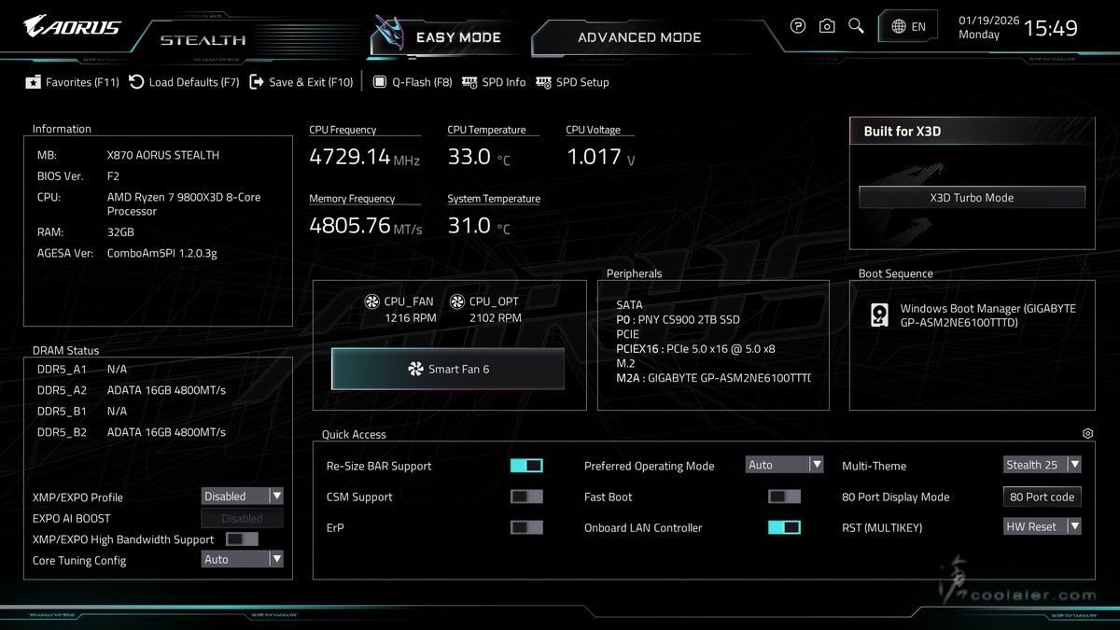This screenshot has height=630, width=1120.
Task: Switch to the Advanced Mode tab
Action: pos(639,37)
